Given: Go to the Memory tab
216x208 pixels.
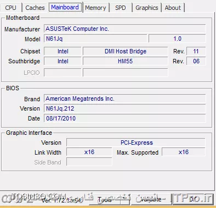Looking at the screenshot, I should coord(95,8).
